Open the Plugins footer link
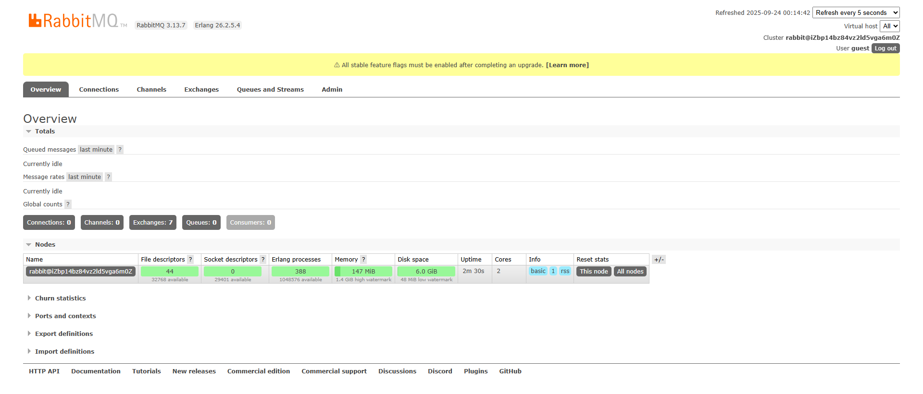923x394 pixels. pos(476,371)
